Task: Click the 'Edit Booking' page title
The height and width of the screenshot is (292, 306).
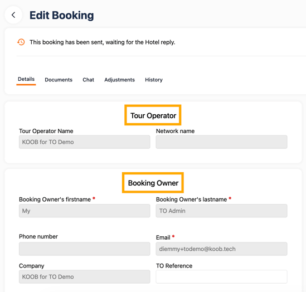Action: point(62,15)
